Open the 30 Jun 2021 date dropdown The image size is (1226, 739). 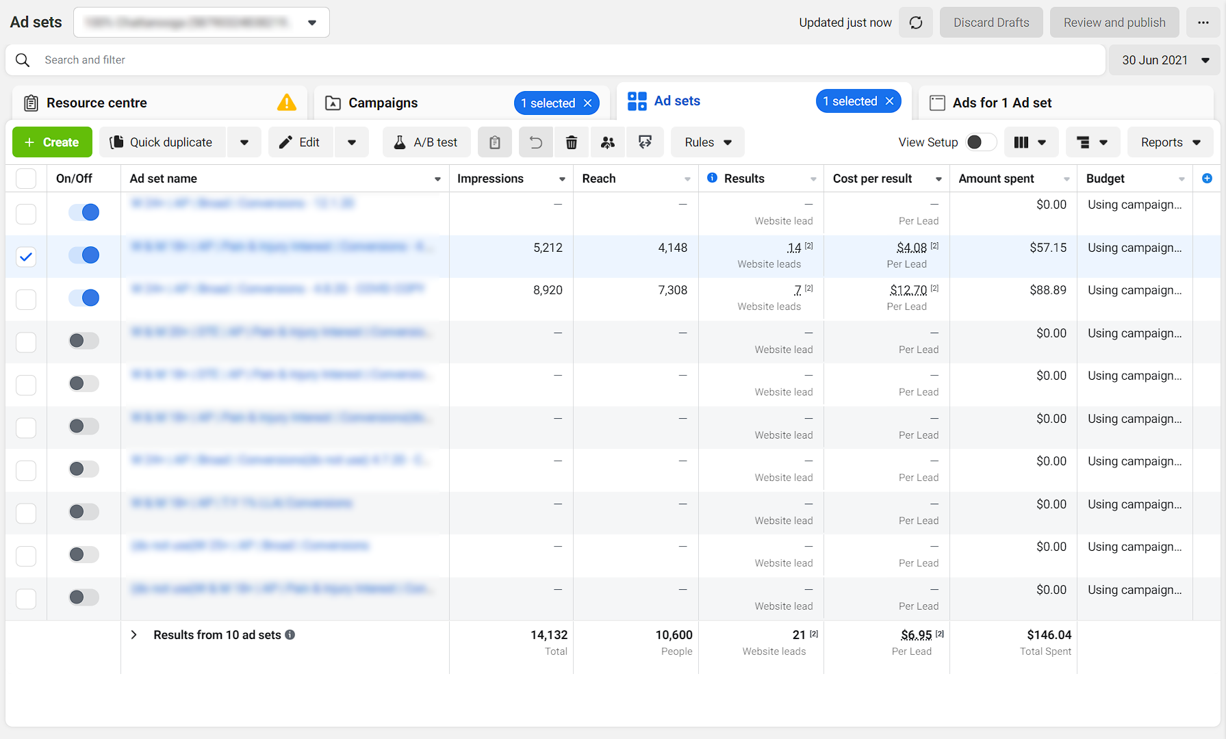[x=1164, y=60]
